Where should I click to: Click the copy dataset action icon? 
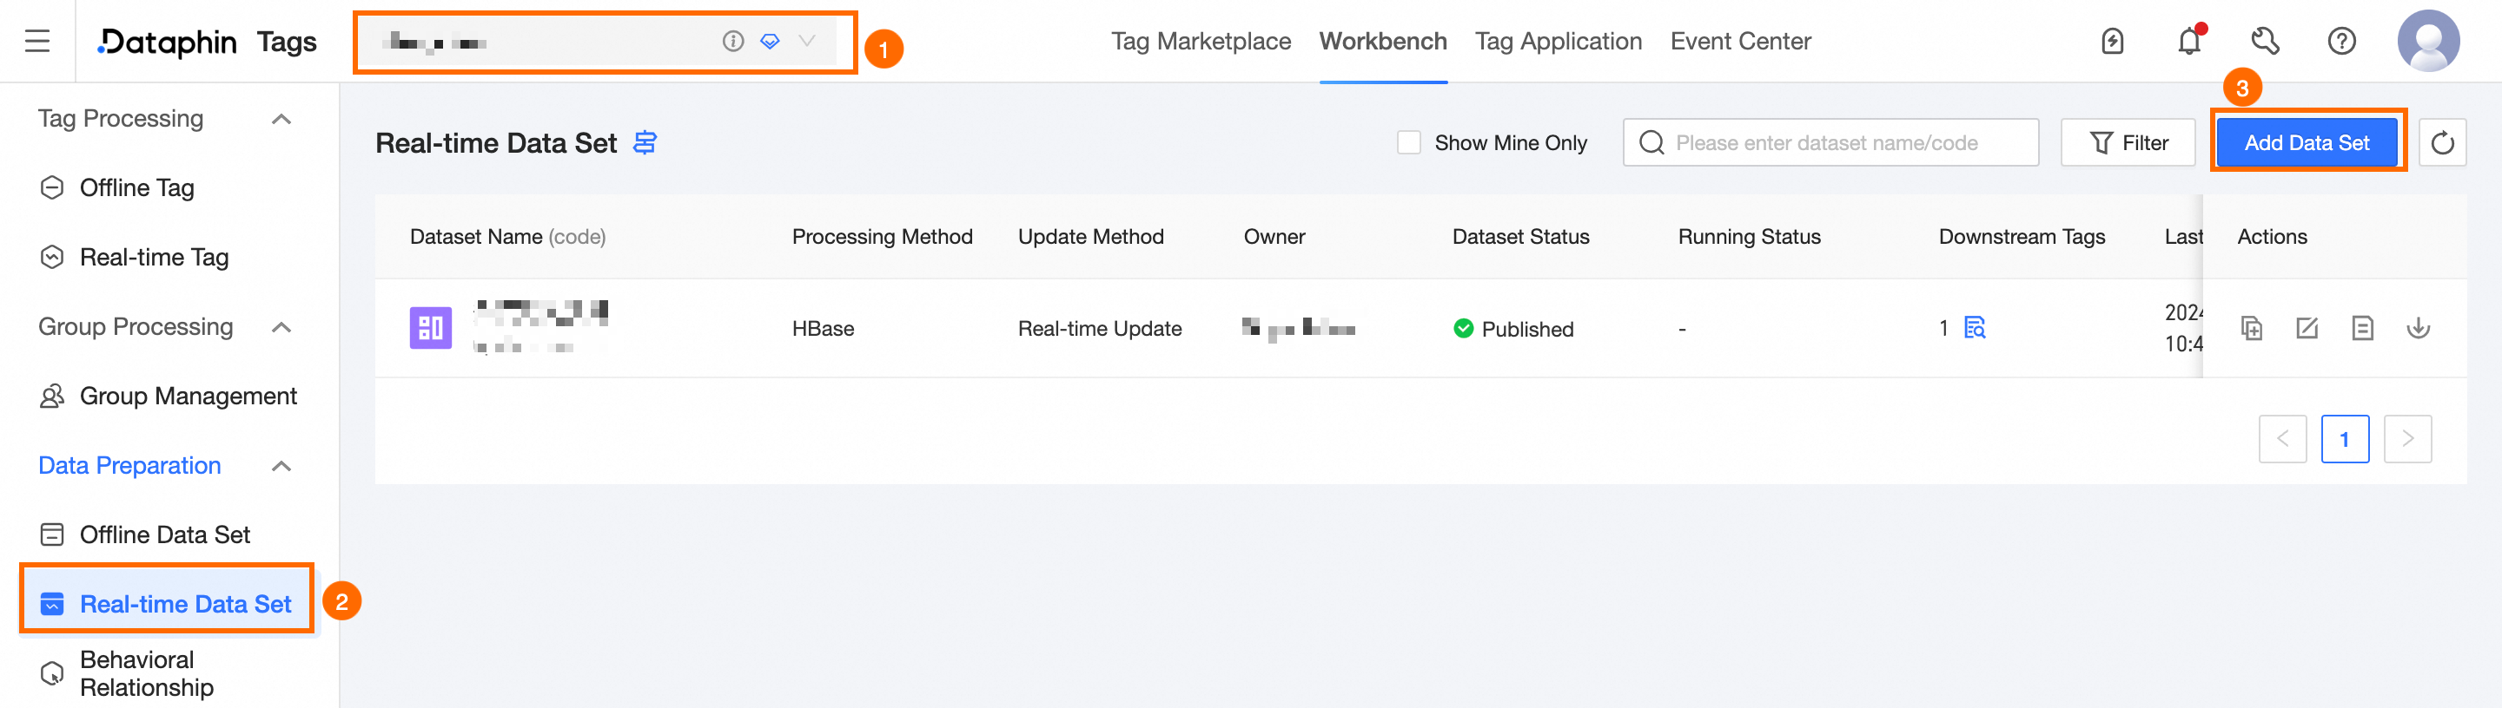click(x=2252, y=329)
